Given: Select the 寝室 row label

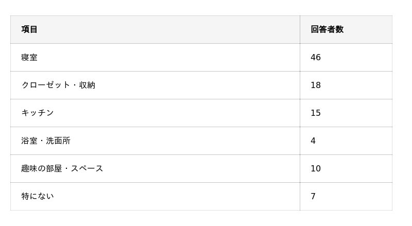Looking at the screenshot, I should coord(29,57).
